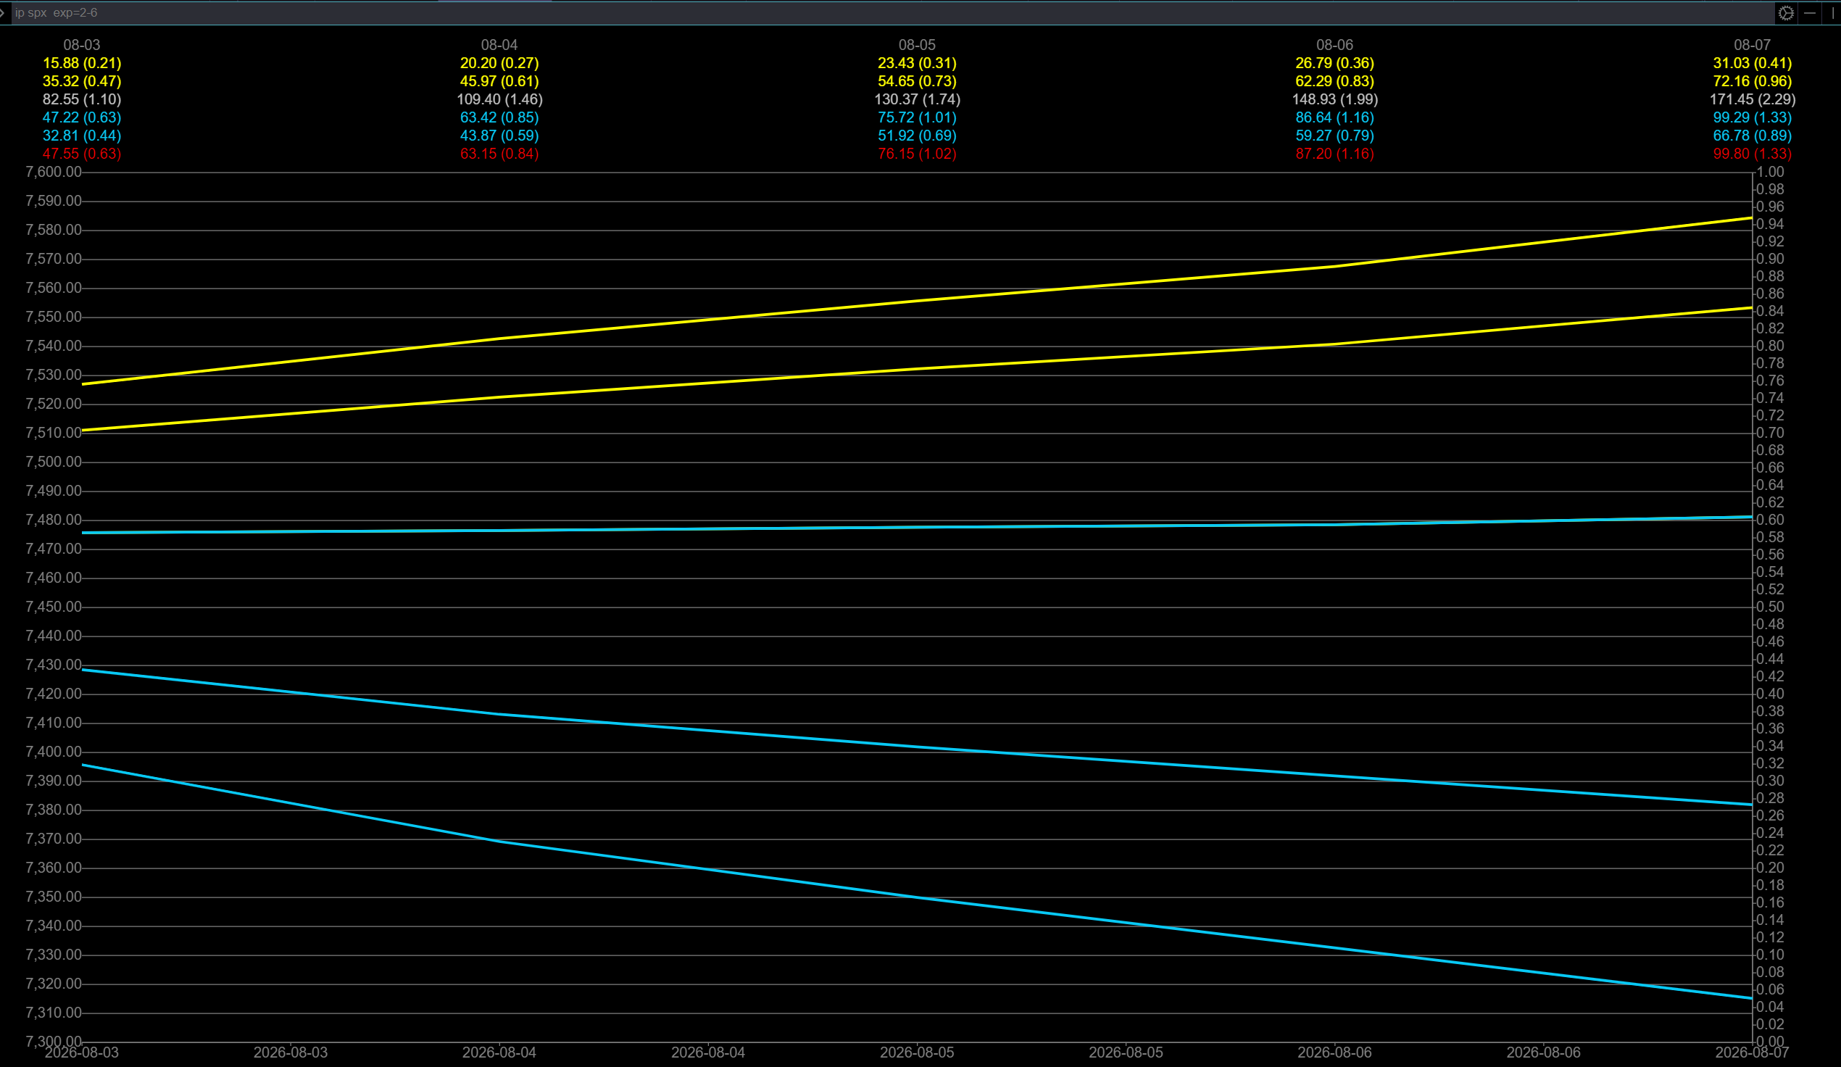Click the blue value 51.92 (0.69)
Viewport: 1841px width, 1067px height.
918,136
